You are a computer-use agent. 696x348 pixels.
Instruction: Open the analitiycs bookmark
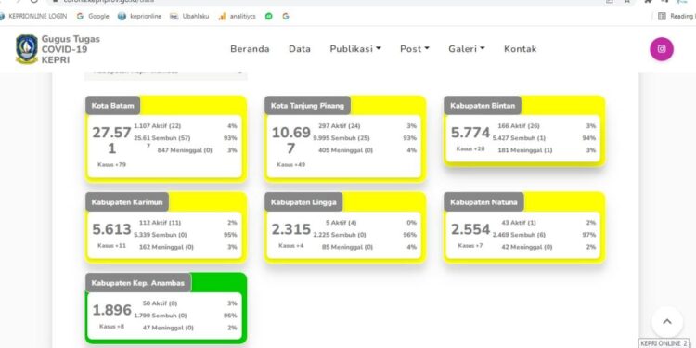pos(237,16)
